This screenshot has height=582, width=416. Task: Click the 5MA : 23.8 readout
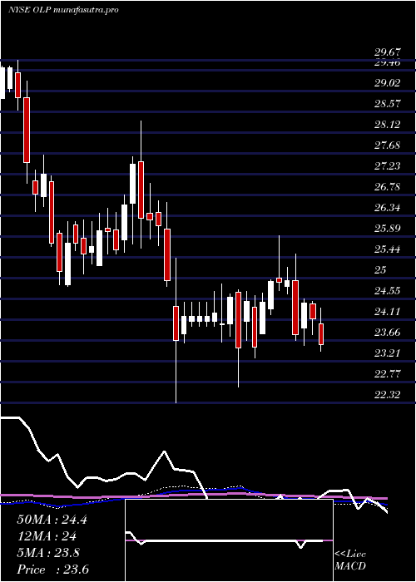pyautogui.click(x=48, y=552)
